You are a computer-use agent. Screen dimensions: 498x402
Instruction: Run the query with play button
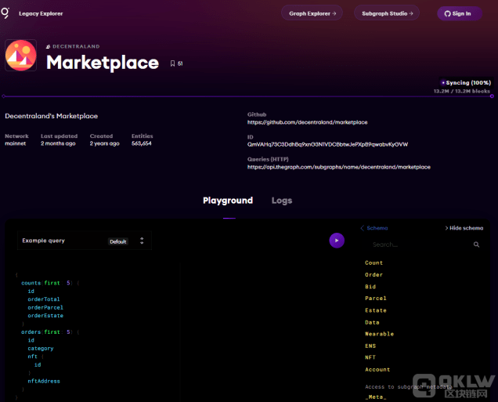click(337, 241)
